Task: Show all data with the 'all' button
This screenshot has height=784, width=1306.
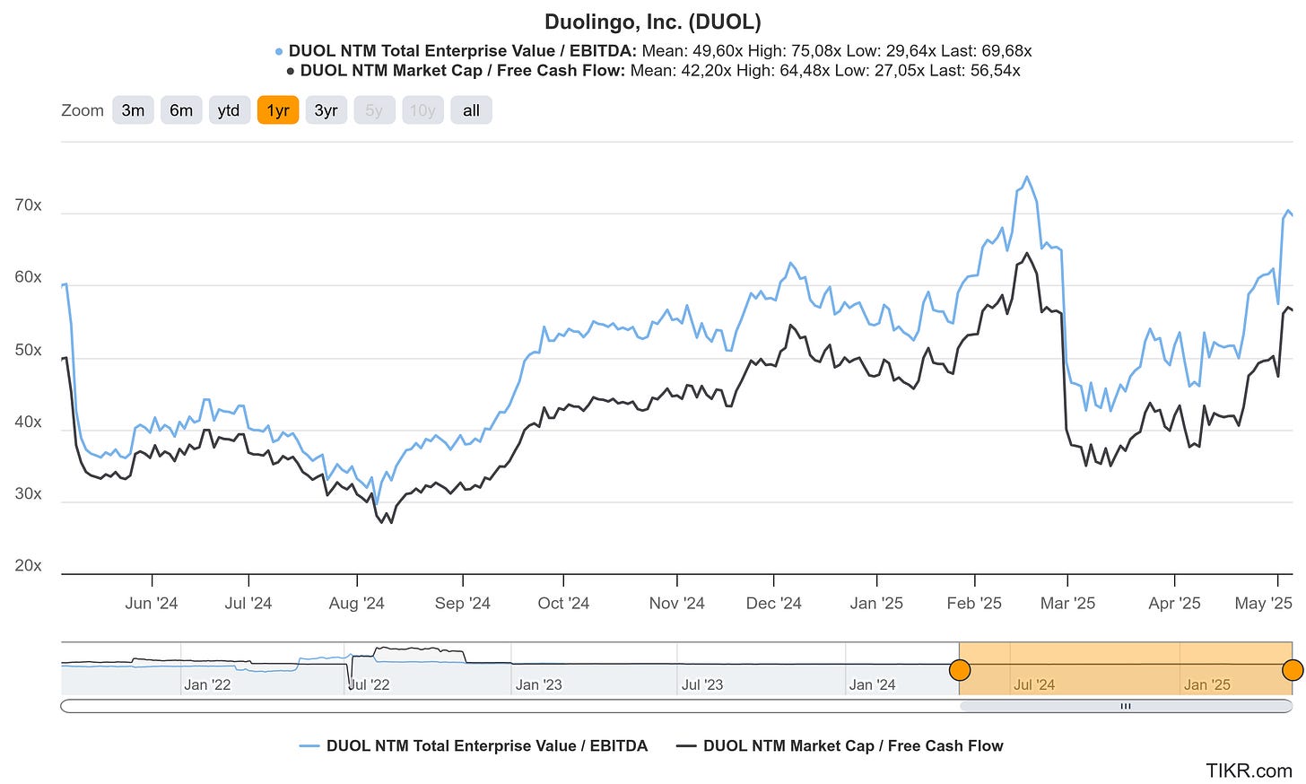Action: coord(471,110)
